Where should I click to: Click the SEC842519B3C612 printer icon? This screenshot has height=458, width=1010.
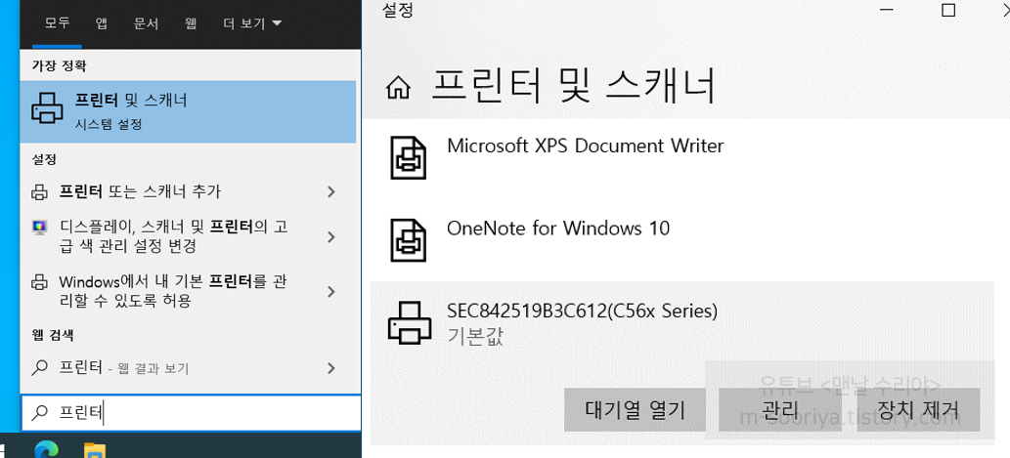click(x=408, y=322)
